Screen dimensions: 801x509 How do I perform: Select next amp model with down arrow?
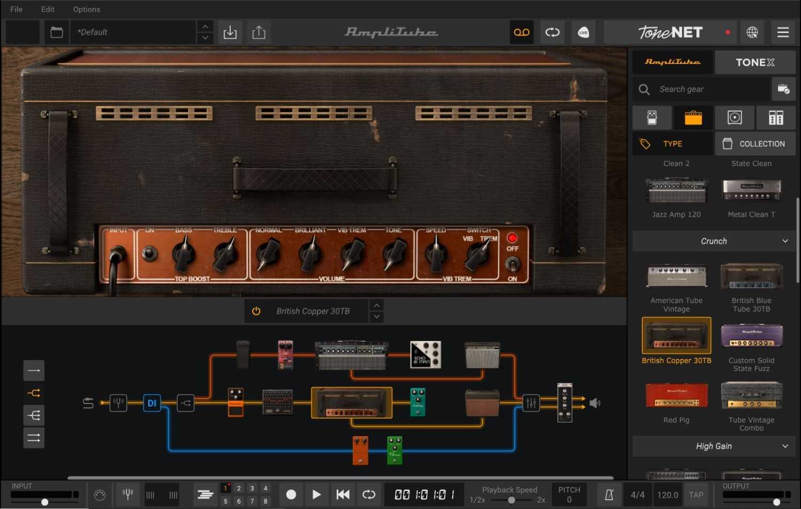tap(376, 316)
